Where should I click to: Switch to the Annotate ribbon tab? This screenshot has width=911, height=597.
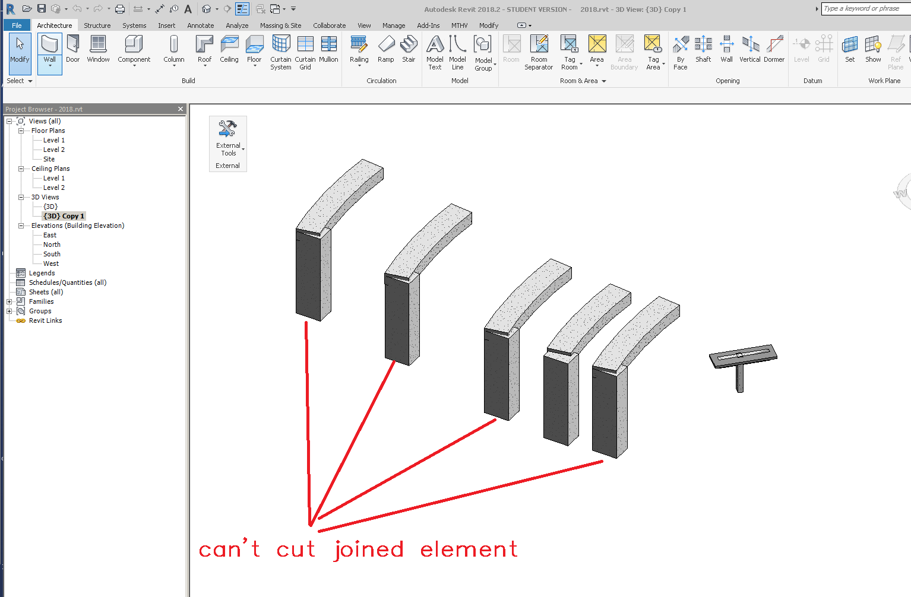tap(200, 26)
